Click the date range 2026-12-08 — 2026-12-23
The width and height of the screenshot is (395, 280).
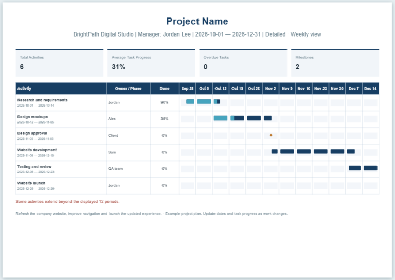point(35,172)
